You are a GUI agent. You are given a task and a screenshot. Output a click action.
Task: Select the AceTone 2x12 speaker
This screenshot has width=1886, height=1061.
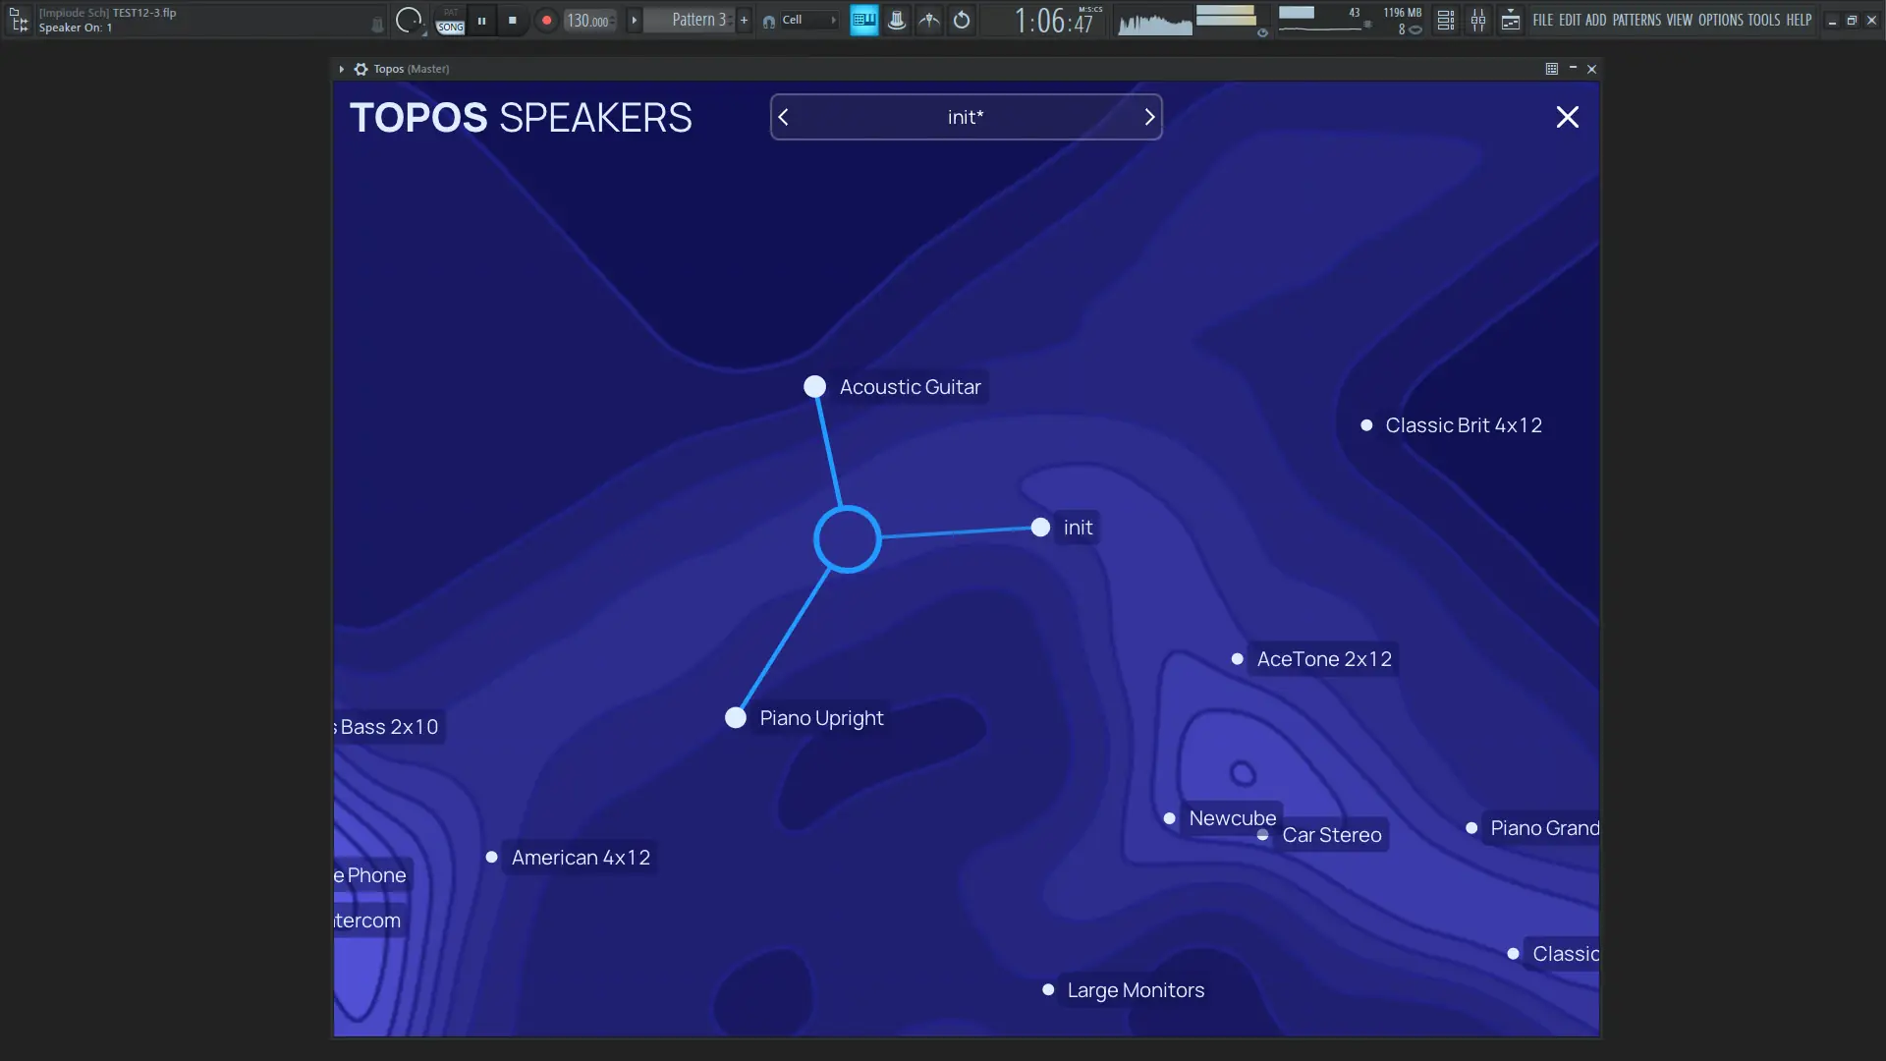(x=1323, y=659)
